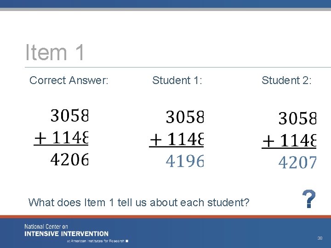Click '+ 1148' in Student 1's work
Viewport: 331px width, 248px height.
[177, 139]
